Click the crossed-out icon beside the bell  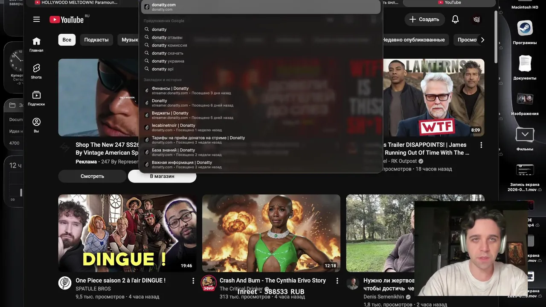[x=476, y=19]
